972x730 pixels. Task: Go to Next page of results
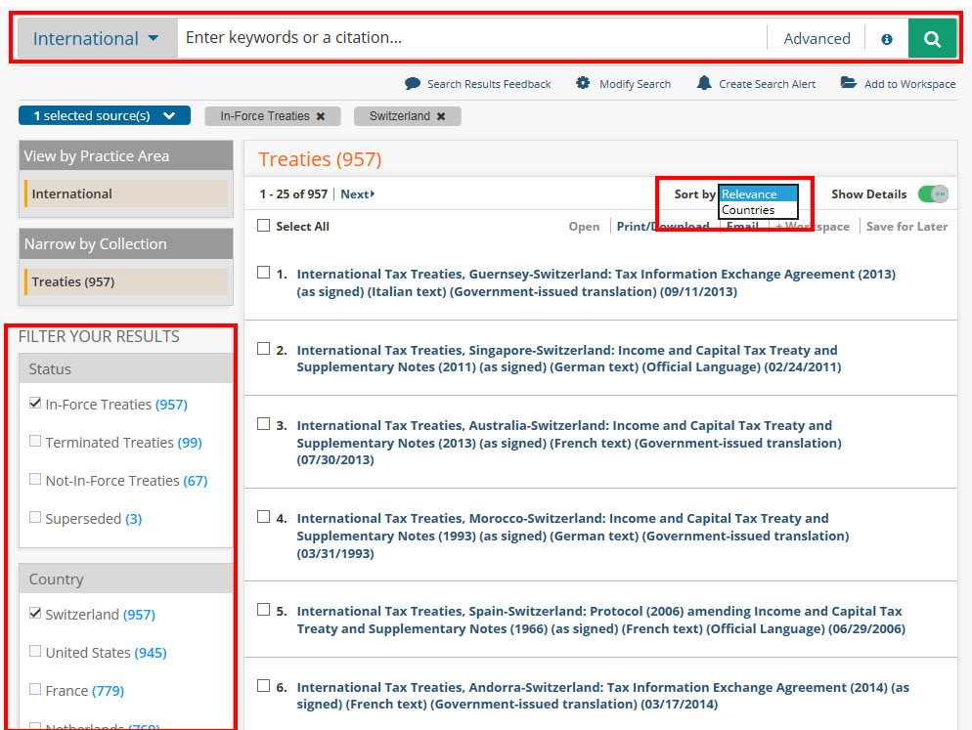357,194
